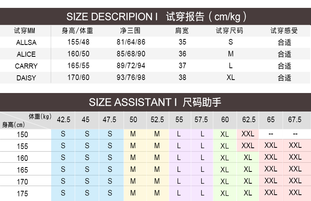Screen dimensions: 311x201
Task: Click the 肩宽 column header
Action: pos(182,31)
